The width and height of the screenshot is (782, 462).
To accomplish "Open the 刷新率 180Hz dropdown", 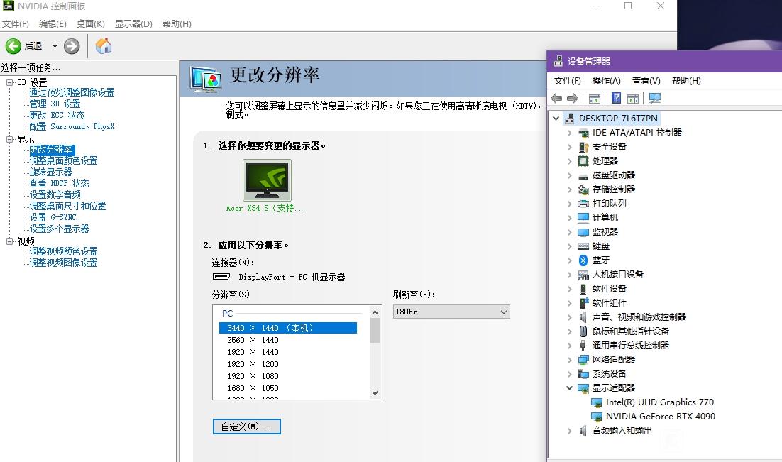I will tap(451, 312).
